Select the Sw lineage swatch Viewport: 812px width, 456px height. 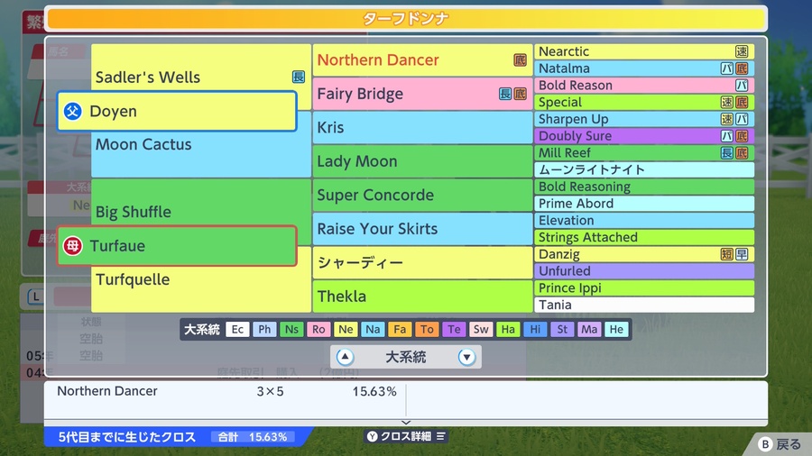(481, 329)
